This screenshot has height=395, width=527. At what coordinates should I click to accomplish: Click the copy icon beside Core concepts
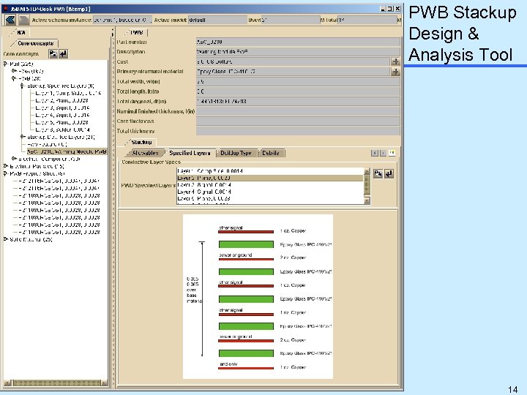pos(53,53)
